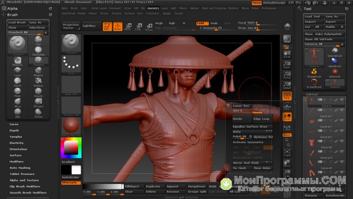This screenshot has height=199, width=353.
Task: Expand the Auto Masking section
Action: coord(20,168)
